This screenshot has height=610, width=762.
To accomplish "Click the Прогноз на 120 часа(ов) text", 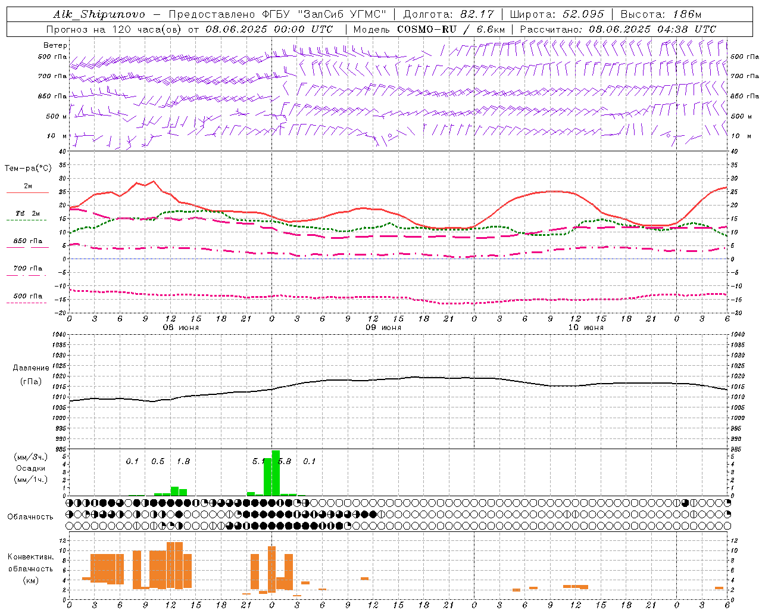I will [114, 29].
